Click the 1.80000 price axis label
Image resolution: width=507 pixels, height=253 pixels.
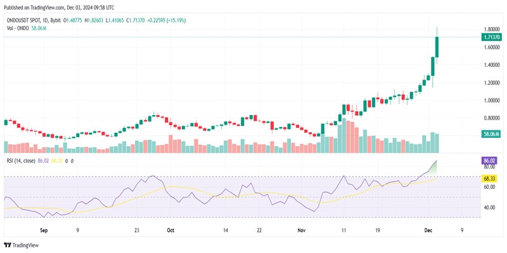[x=492, y=29]
